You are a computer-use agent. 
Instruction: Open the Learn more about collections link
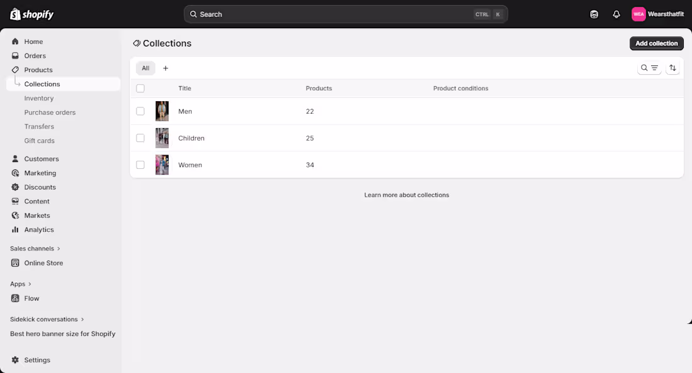click(x=406, y=195)
